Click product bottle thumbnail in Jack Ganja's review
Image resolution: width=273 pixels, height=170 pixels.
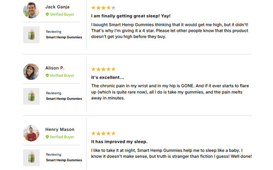tap(31, 34)
